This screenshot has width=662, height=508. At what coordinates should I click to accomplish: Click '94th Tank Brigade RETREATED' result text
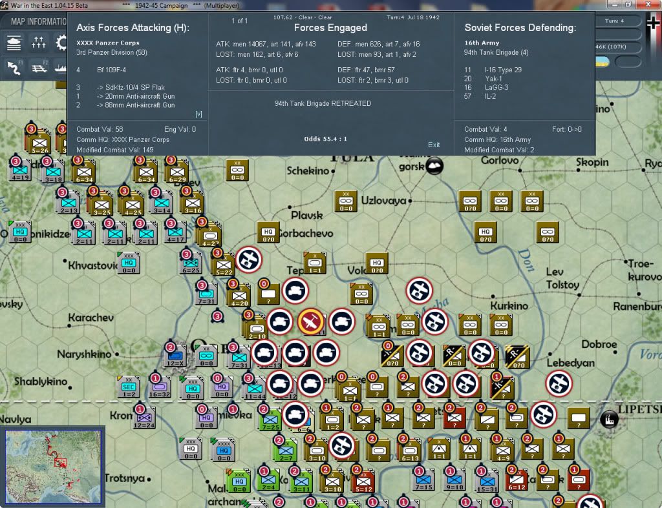(x=323, y=103)
